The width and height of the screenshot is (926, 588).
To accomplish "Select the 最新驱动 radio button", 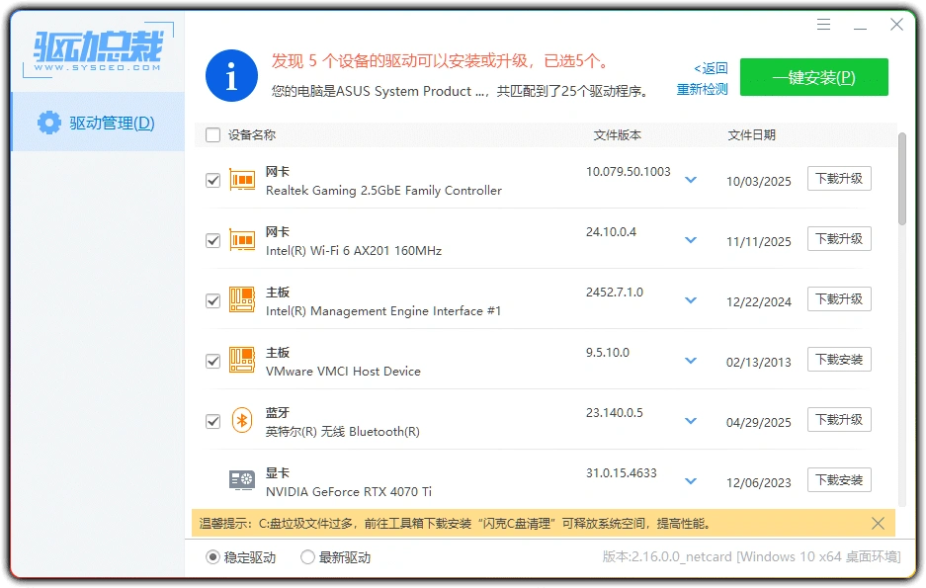I will [307, 556].
